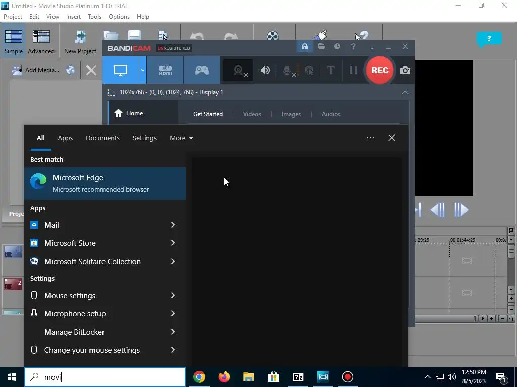Open Microsoft Edge best match result
The height and width of the screenshot is (387, 517).
tap(105, 183)
